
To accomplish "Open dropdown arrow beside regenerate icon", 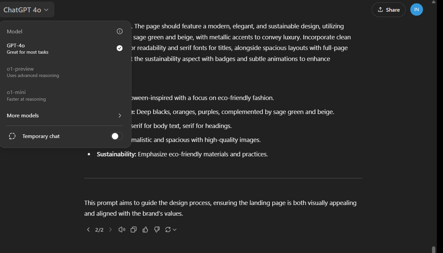I will pyautogui.click(x=174, y=229).
